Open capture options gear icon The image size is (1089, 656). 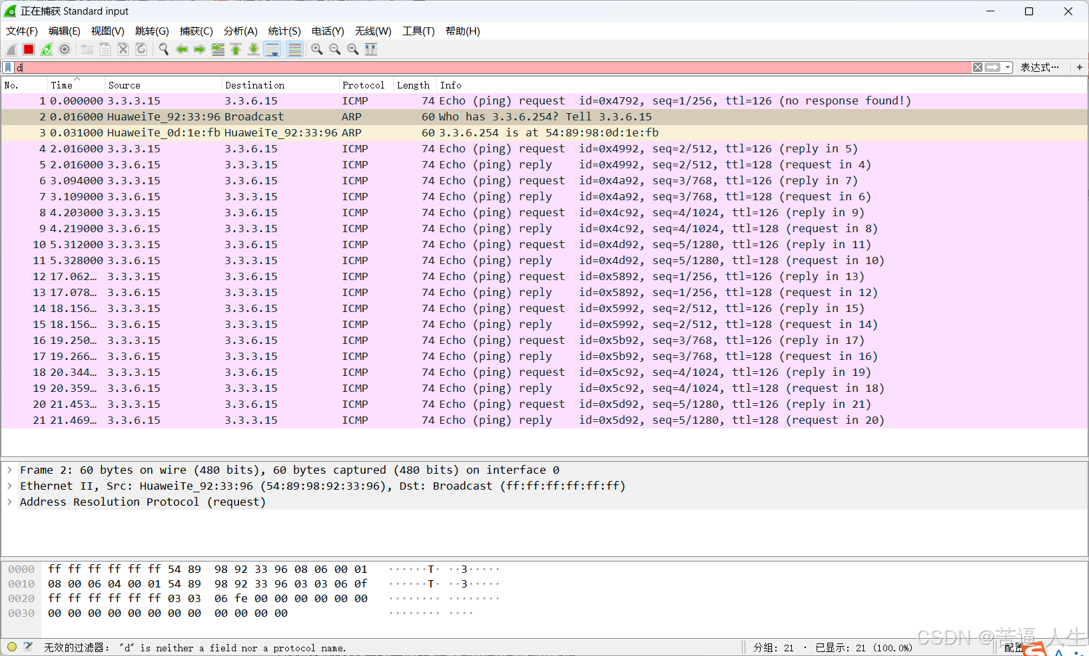[65, 49]
